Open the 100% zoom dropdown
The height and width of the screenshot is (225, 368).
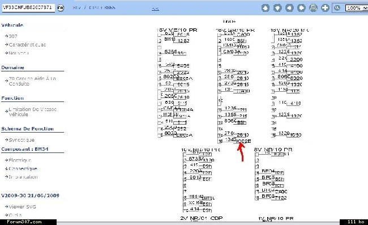click(x=357, y=8)
